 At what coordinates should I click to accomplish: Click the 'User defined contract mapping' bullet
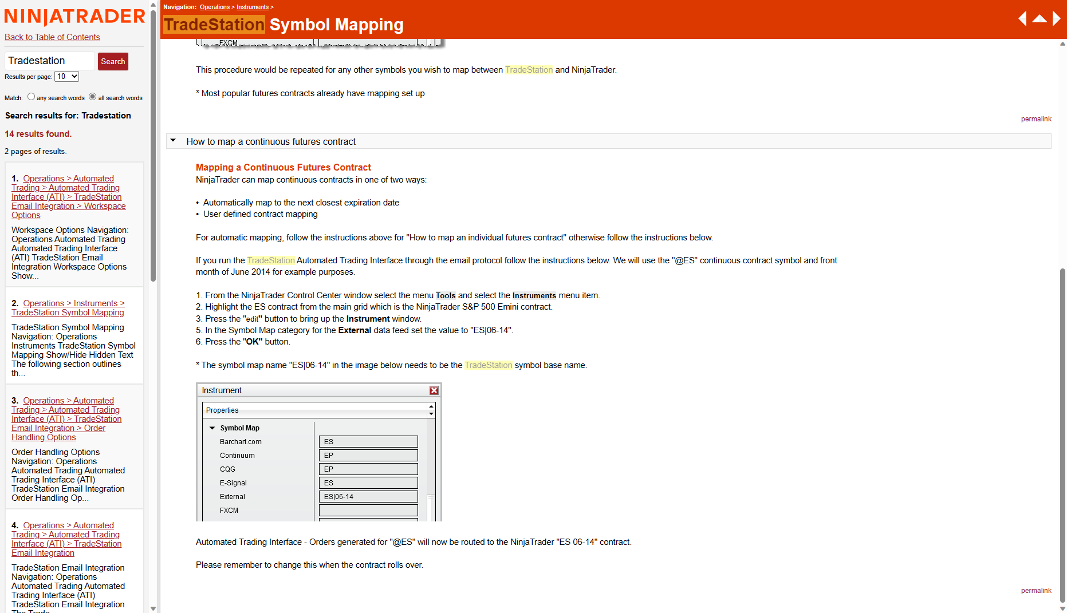pos(261,214)
